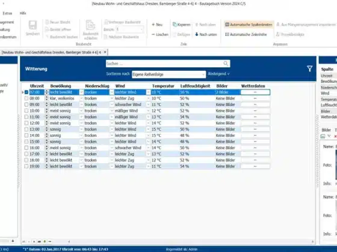Click the Speichern save icon
Viewport: 337px width, 252px height.
(x=32, y=25)
